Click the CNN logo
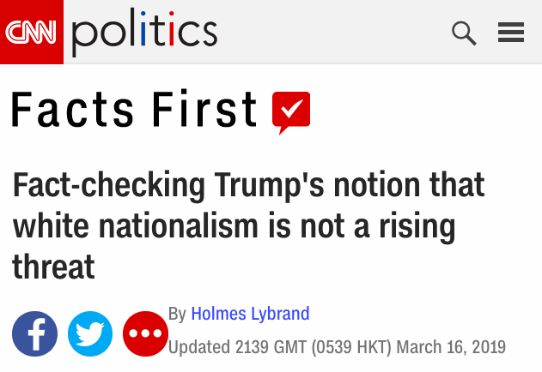542x372 pixels. click(31, 32)
